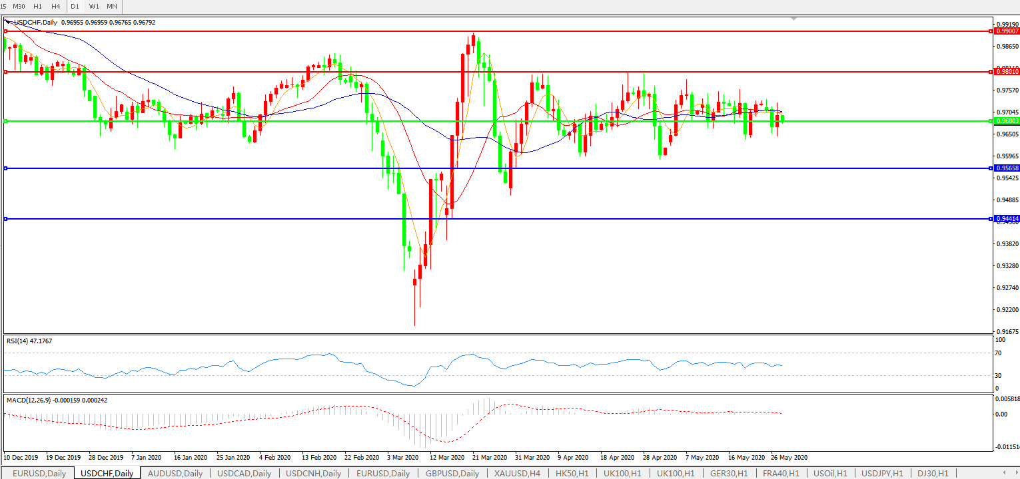Click the blue 0.95658 price tag
The height and width of the screenshot is (479, 1020).
coord(1006,168)
